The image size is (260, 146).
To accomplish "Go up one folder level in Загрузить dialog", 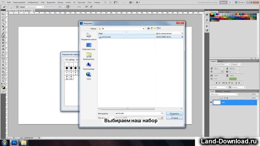I will click(x=152, y=28).
